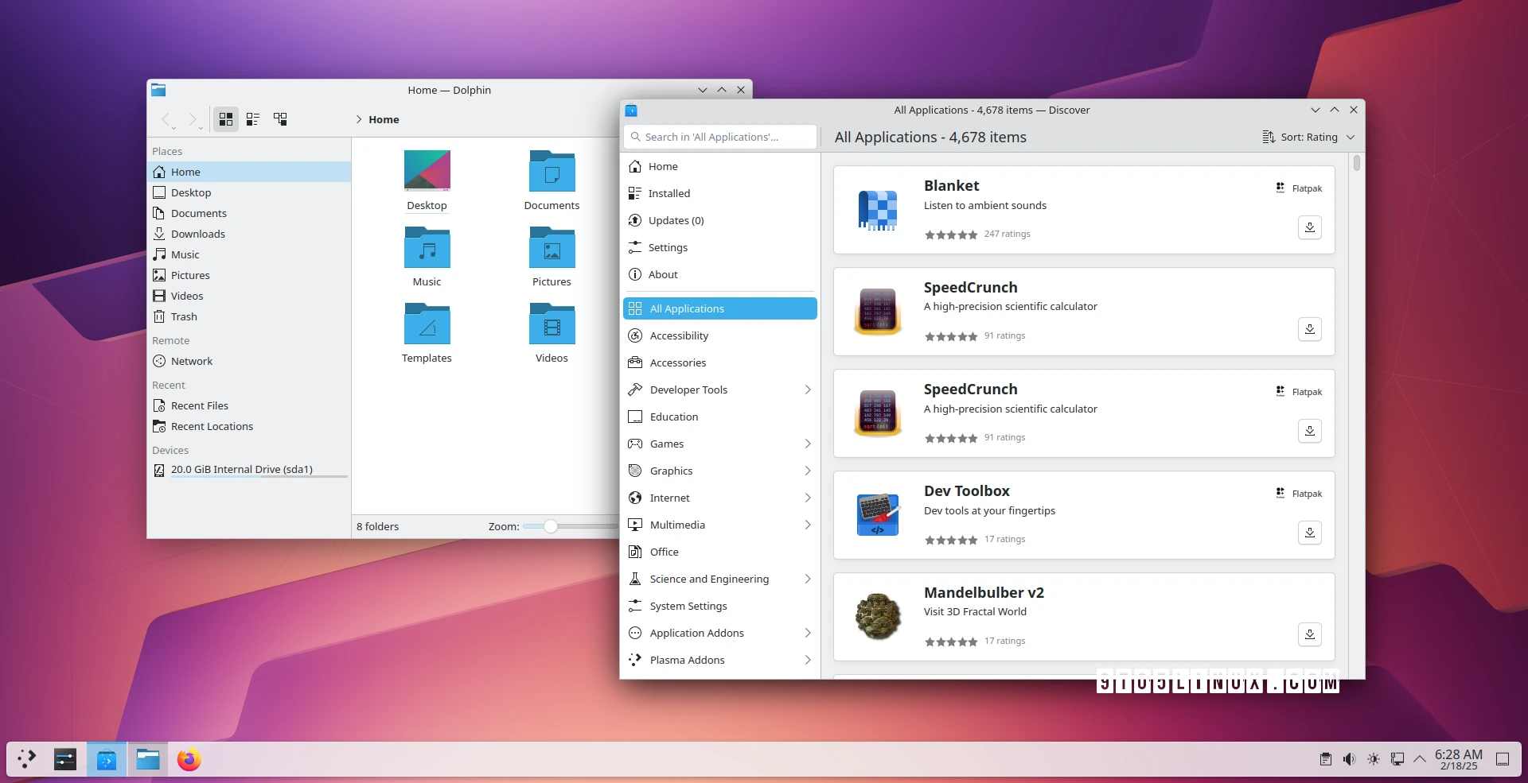Open the Sort: Rating dropdown

click(x=1308, y=138)
